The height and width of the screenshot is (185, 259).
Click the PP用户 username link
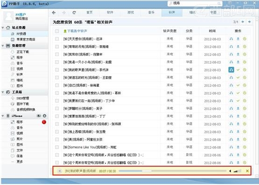tap(21, 14)
